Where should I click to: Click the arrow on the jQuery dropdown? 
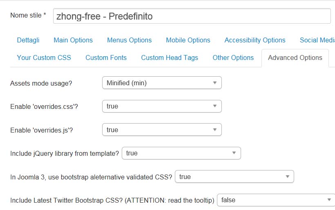pyautogui.click(x=234, y=153)
